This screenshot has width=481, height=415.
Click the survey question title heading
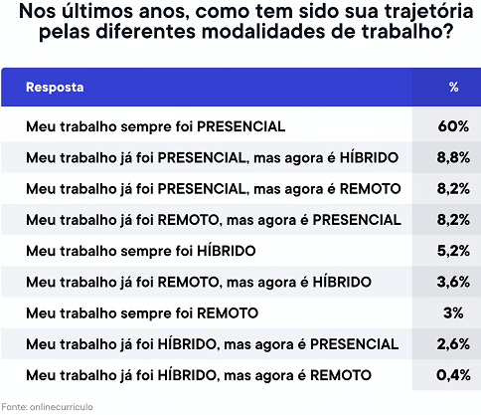tap(245, 21)
